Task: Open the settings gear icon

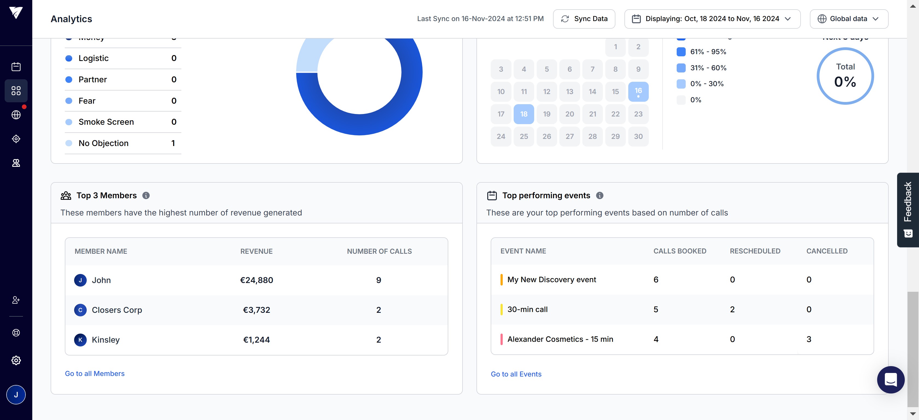Action: pos(16,360)
